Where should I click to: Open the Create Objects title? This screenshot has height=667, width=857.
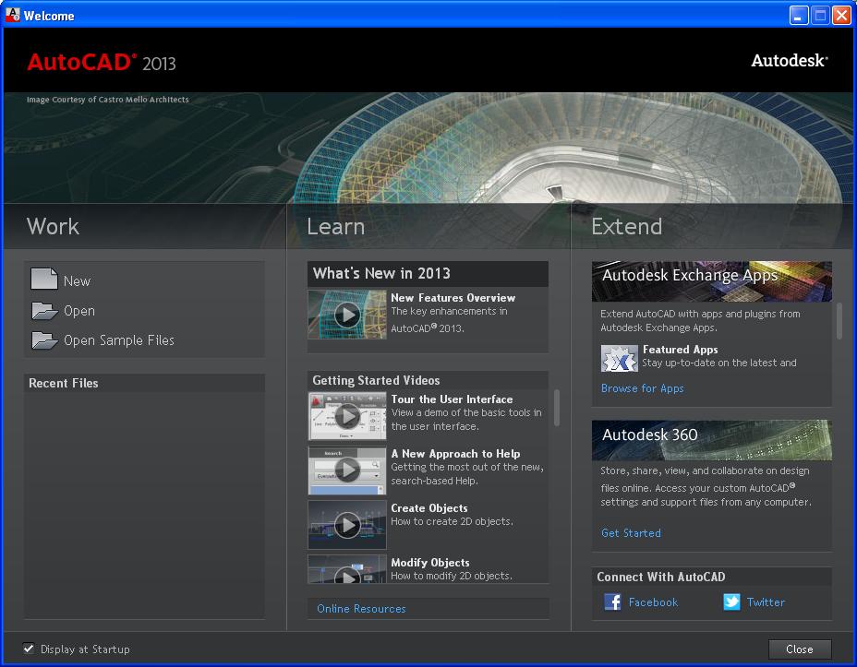pos(429,508)
